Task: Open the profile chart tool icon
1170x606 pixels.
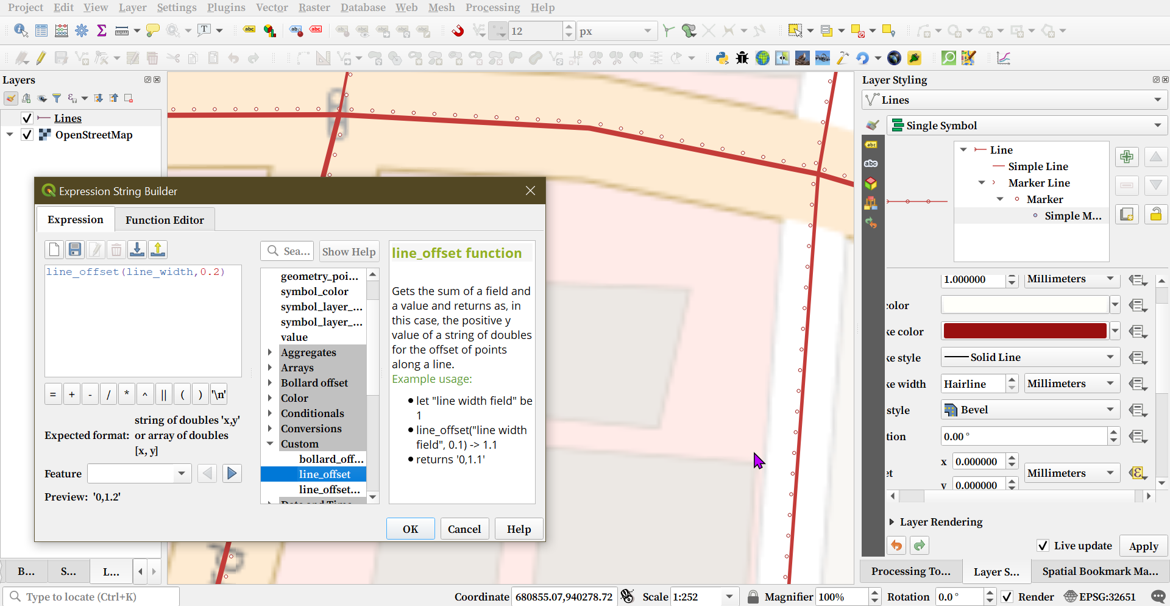Action: click(1003, 58)
